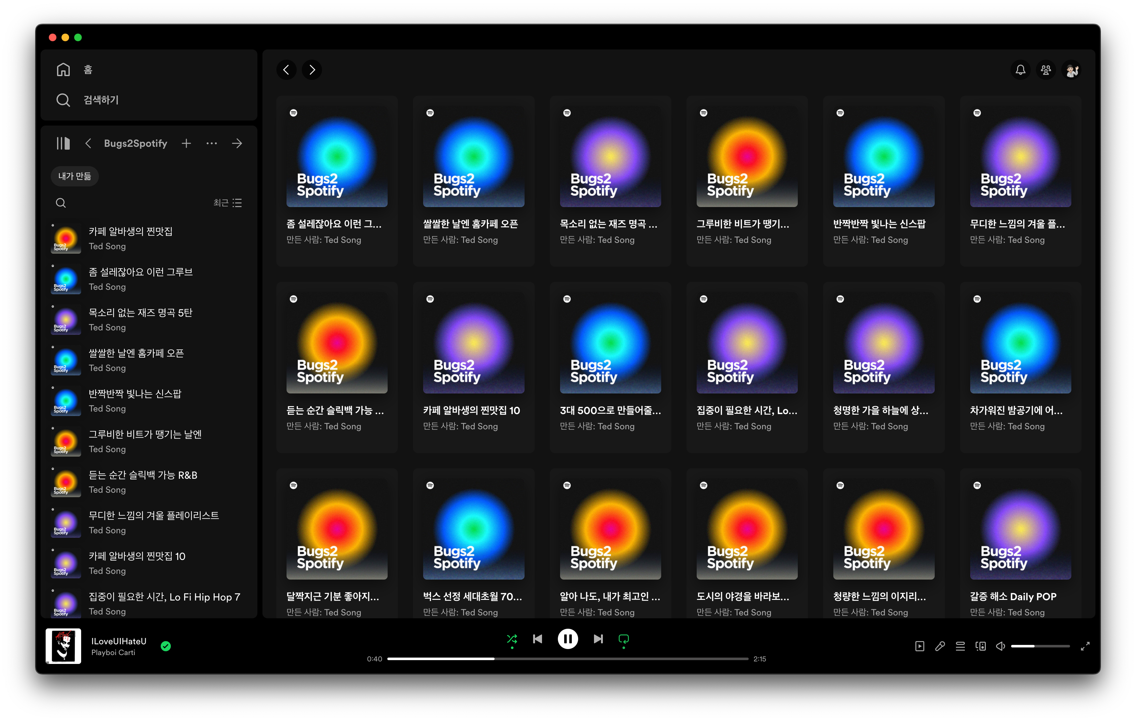Open Bugs2Spotify folder more options
Screen dimensions: 1136x721
coord(211,143)
